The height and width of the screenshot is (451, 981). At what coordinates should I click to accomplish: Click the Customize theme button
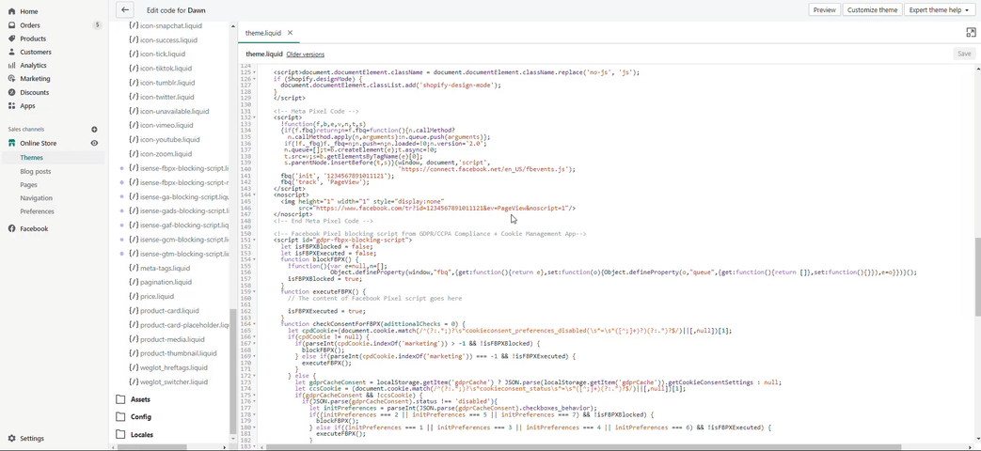(872, 9)
